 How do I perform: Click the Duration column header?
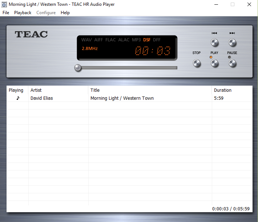click(x=232, y=90)
